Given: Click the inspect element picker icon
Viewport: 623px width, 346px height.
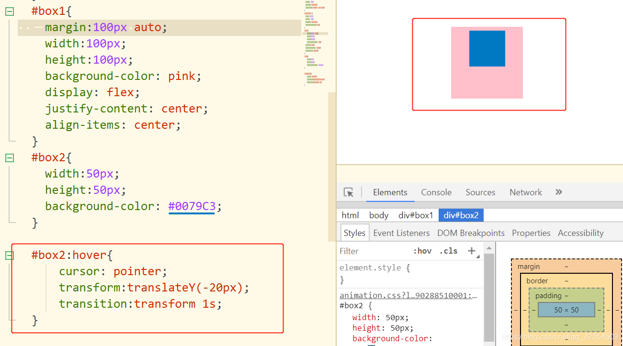Looking at the screenshot, I should tap(349, 192).
